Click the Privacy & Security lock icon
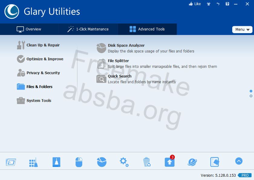Screen dimensions: 254x180 (21, 73)
